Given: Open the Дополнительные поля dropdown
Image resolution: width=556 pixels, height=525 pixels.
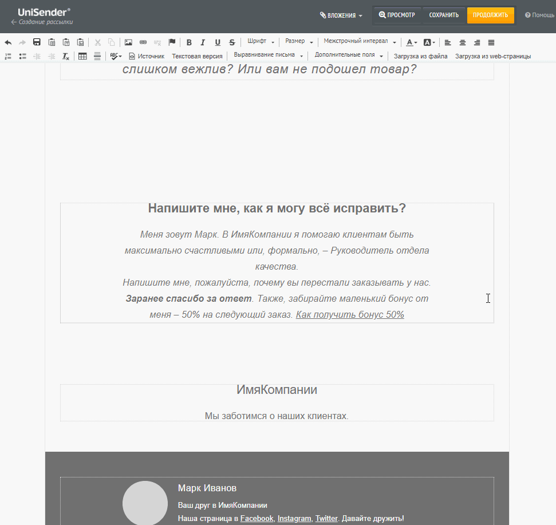Looking at the screenshot, I should click(x=349, y=55).
